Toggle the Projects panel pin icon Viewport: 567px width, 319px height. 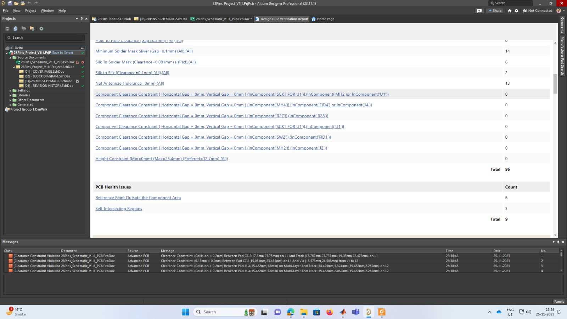click(82, 19)
